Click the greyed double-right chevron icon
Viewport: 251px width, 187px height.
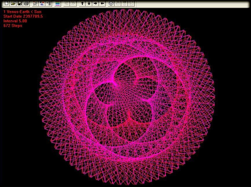pos(73,3)
